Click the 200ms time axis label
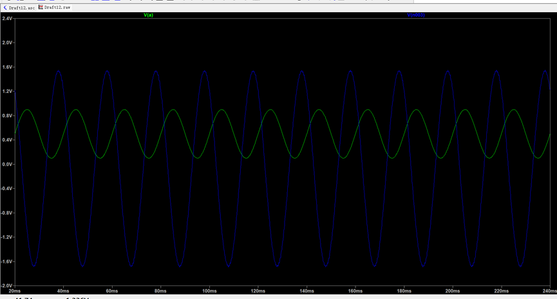 [453, 291]
